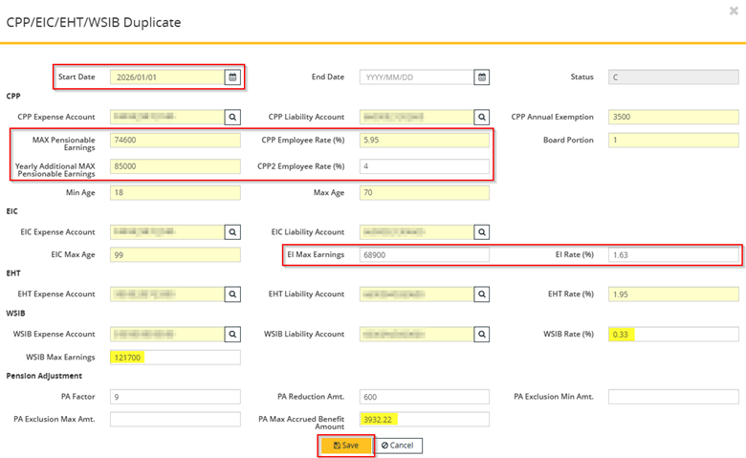Click the Pension Adjustment section heading
Image resolution: width=746 pixels, height=458 pixels.
44,376
